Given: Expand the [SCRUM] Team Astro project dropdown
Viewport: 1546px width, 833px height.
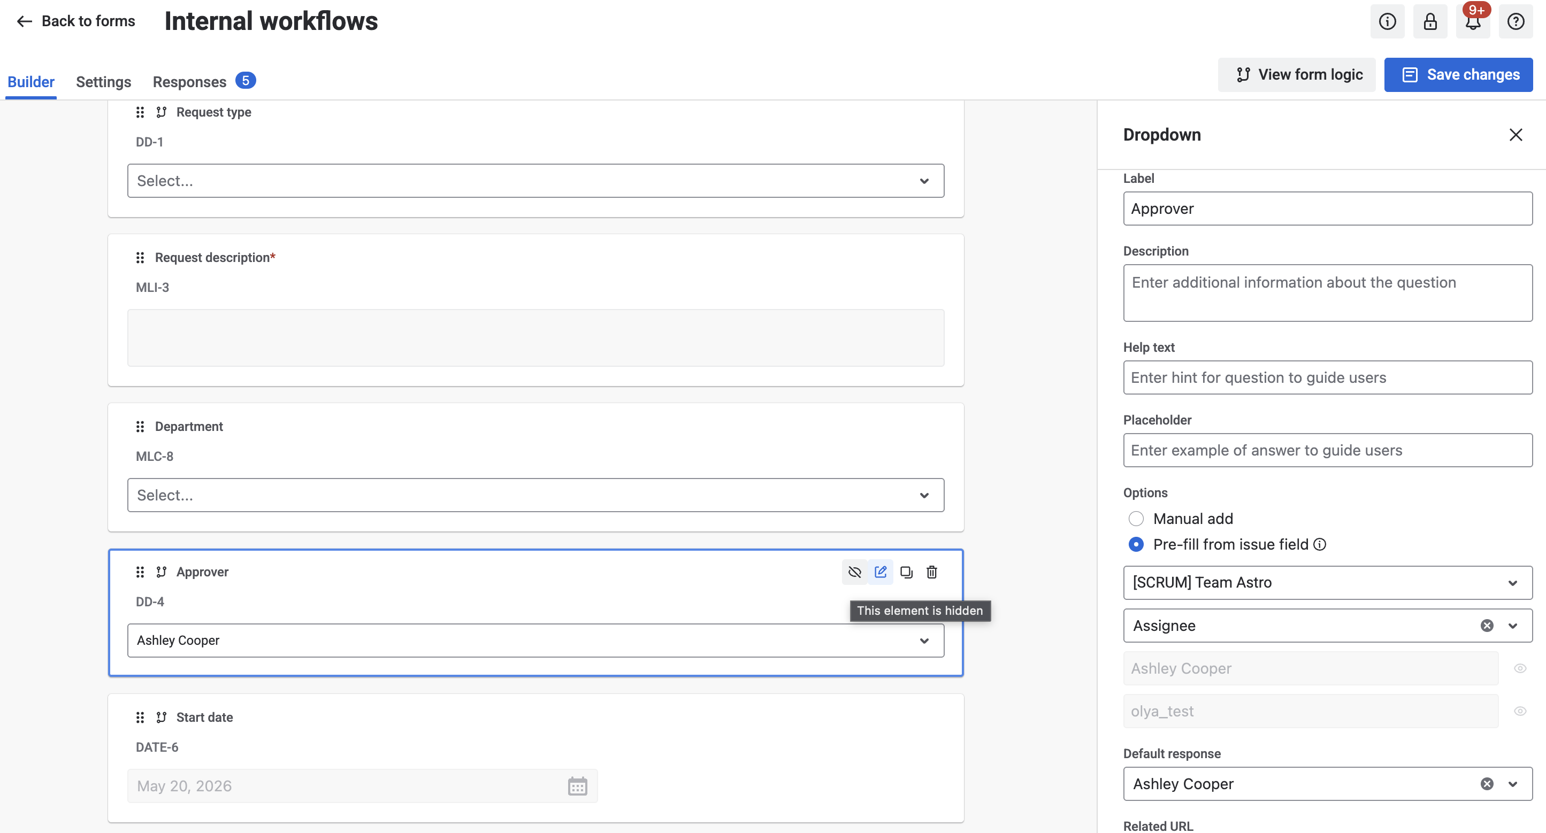Looking at the screenshot, I should [x=1328, y=582].
